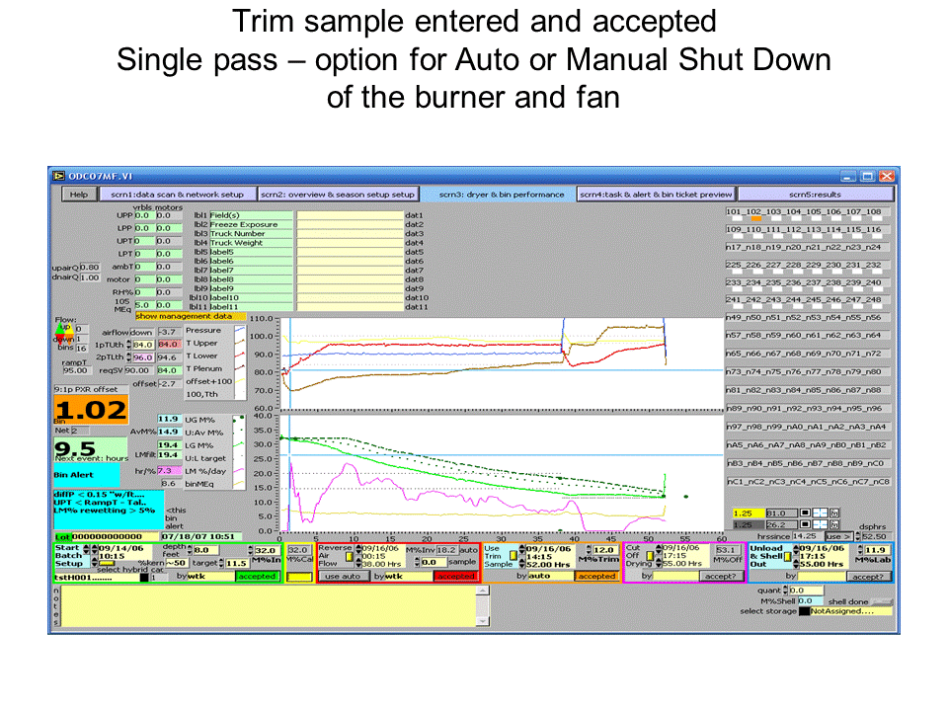The height and width of the screenshot is (711, 948).
Task: Switch to the scrn5:results tab
Action: pos(815,194)
